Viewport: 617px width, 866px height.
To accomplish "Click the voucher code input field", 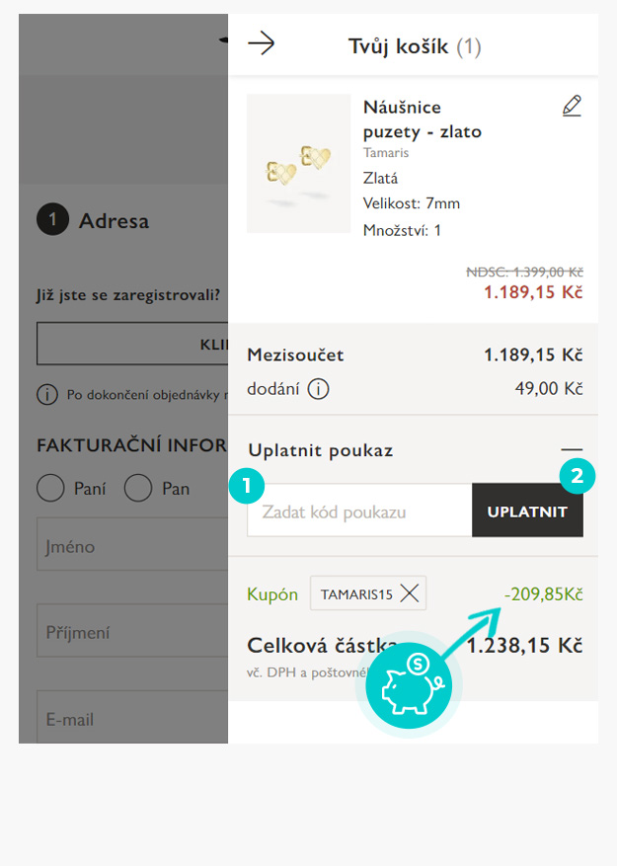I will point(359,512).
